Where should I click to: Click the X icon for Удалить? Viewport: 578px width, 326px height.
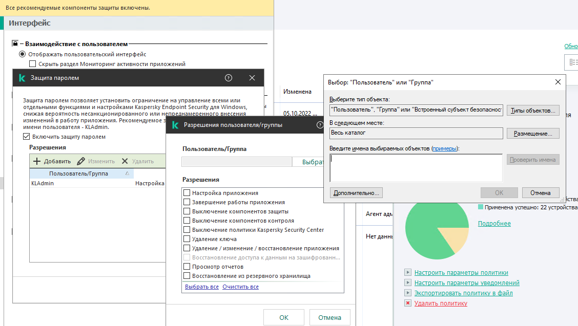click(x=125, y=161)
